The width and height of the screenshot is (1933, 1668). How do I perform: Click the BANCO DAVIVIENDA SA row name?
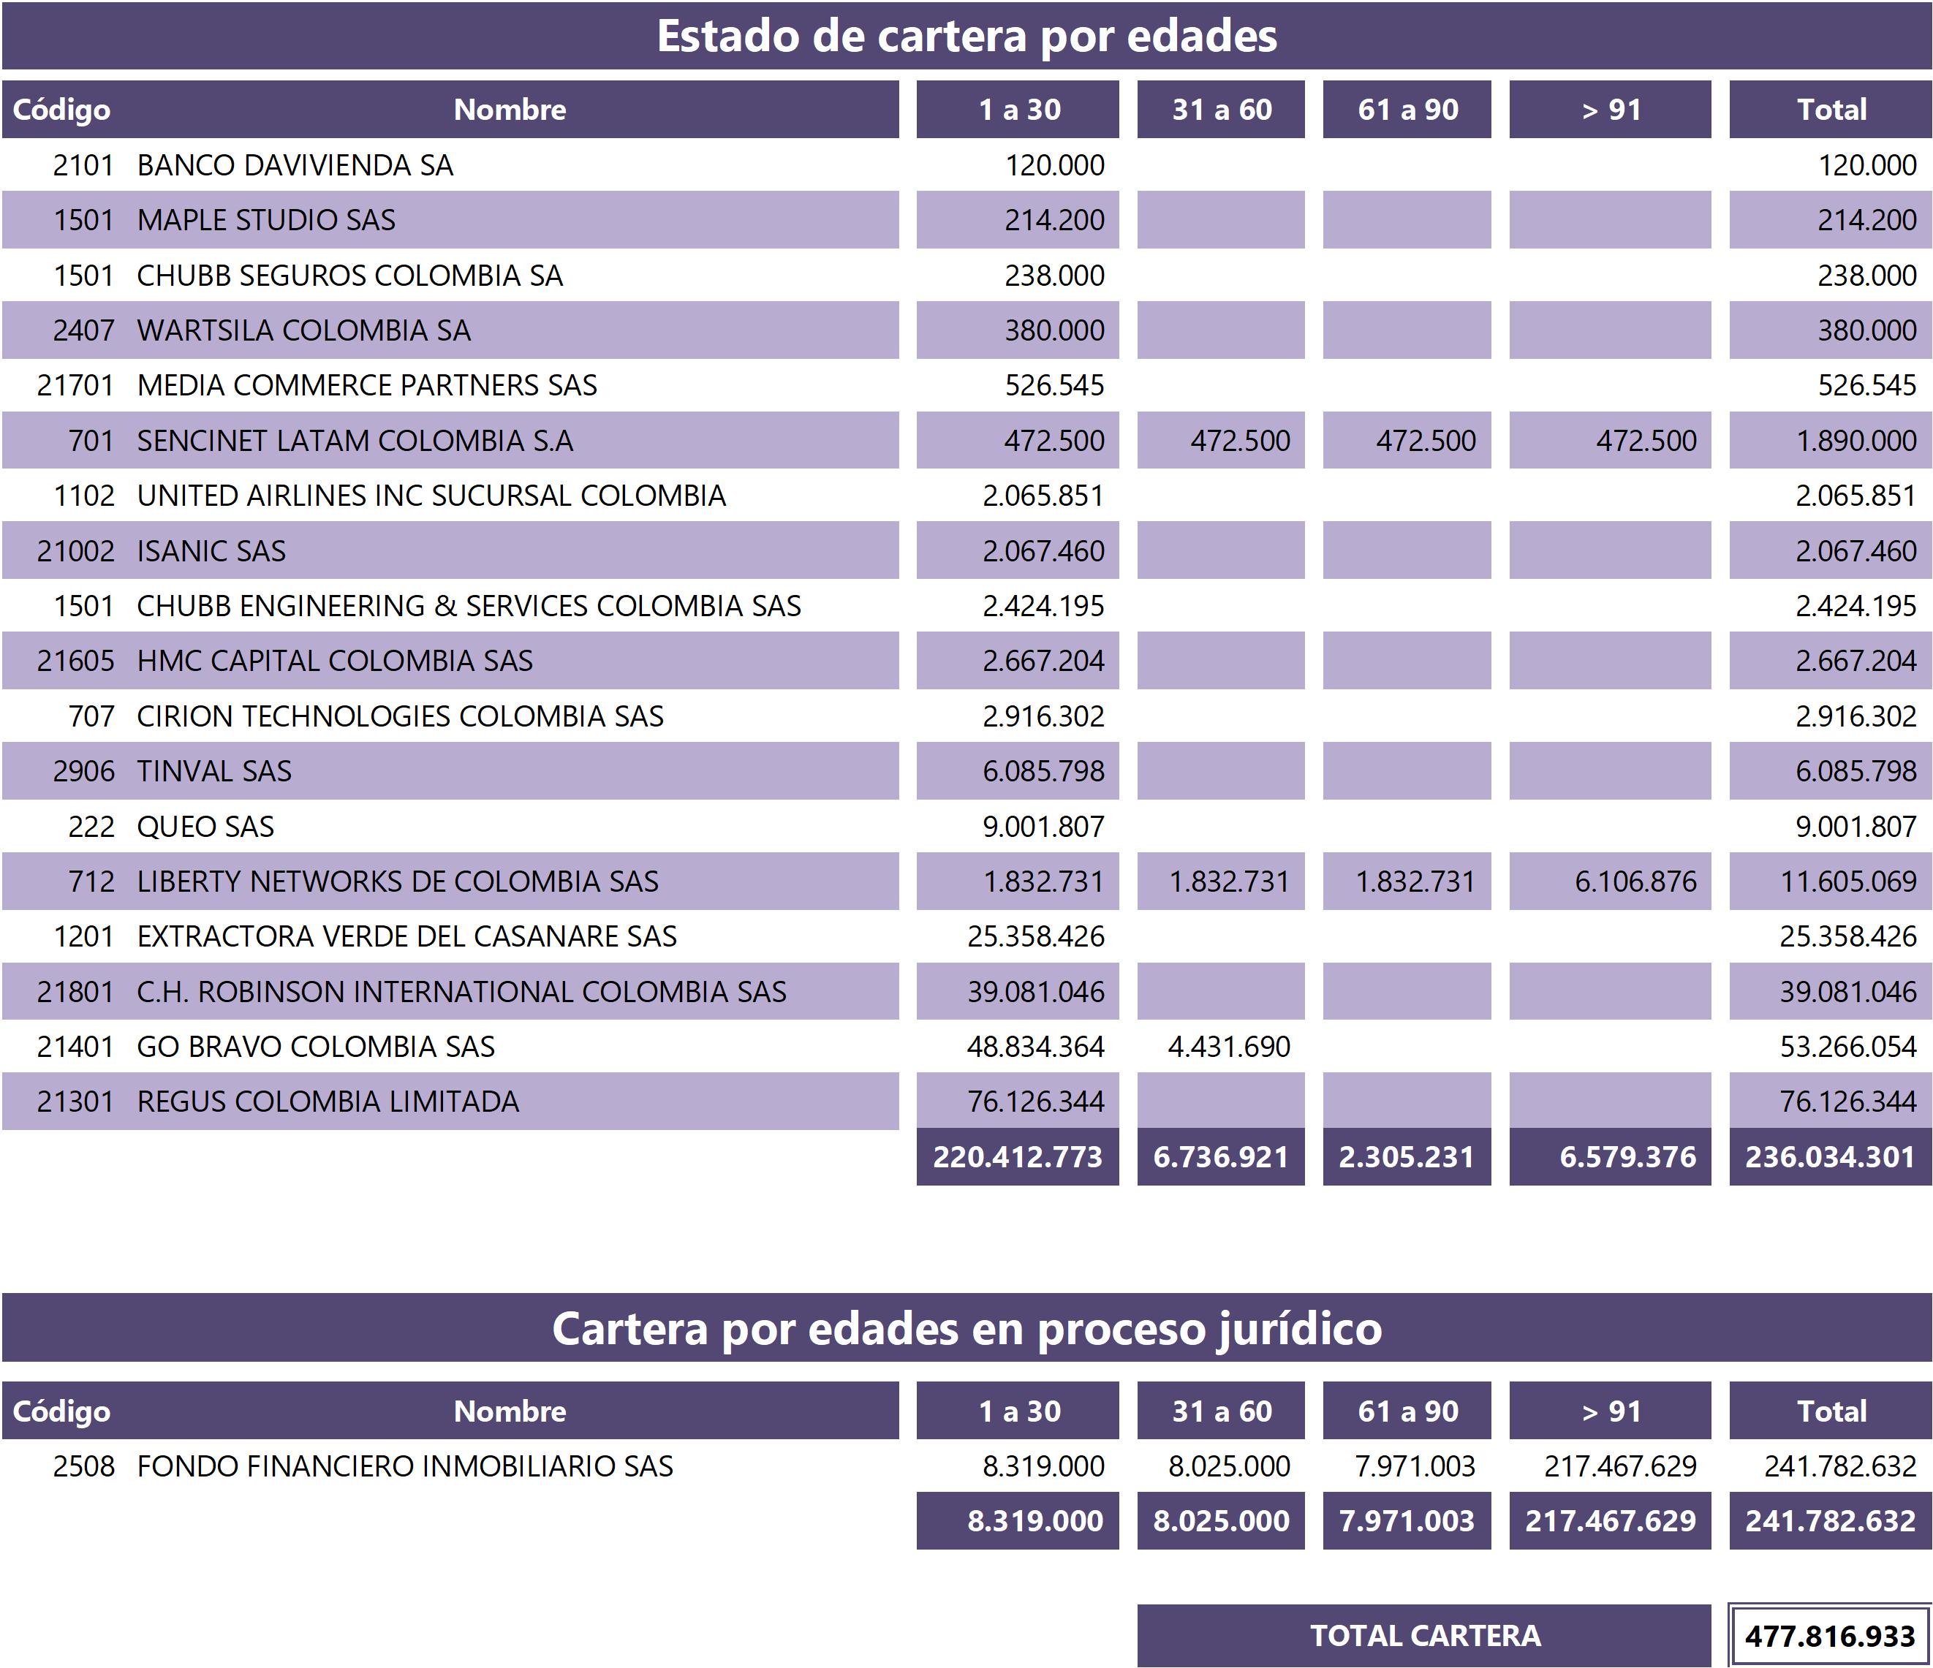pos(295,165)
